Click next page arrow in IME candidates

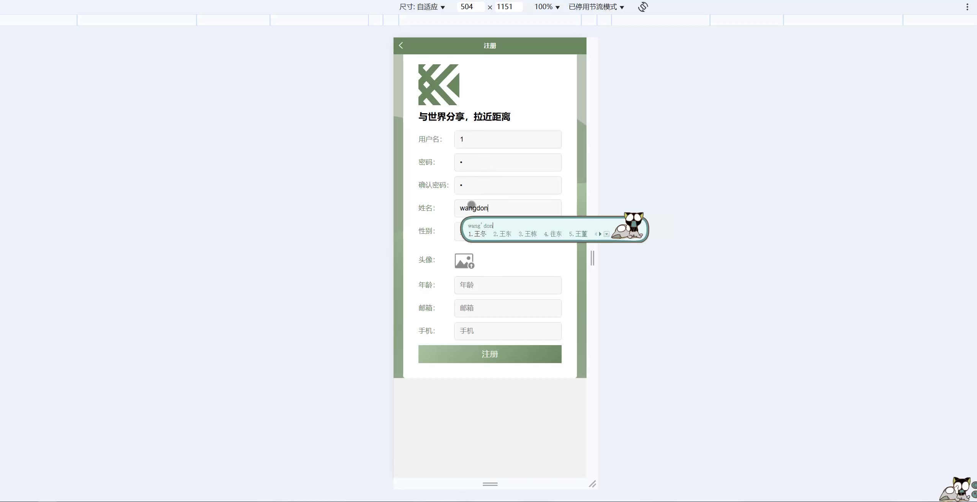point(600,234)
